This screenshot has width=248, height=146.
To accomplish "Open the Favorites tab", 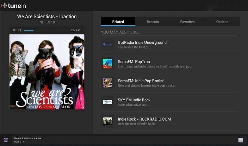I will [x=188, y=21].
